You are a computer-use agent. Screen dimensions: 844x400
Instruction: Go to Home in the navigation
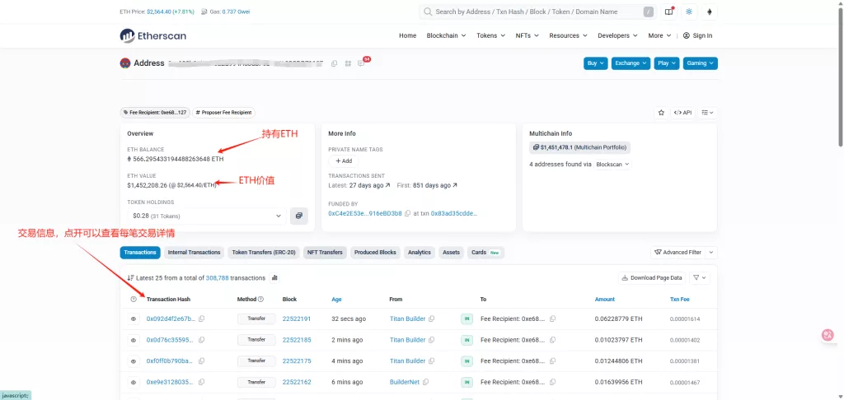tap(407, 35)
